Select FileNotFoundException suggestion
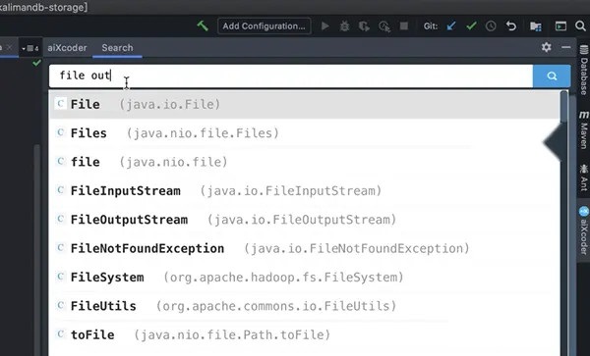 [305, 248]
